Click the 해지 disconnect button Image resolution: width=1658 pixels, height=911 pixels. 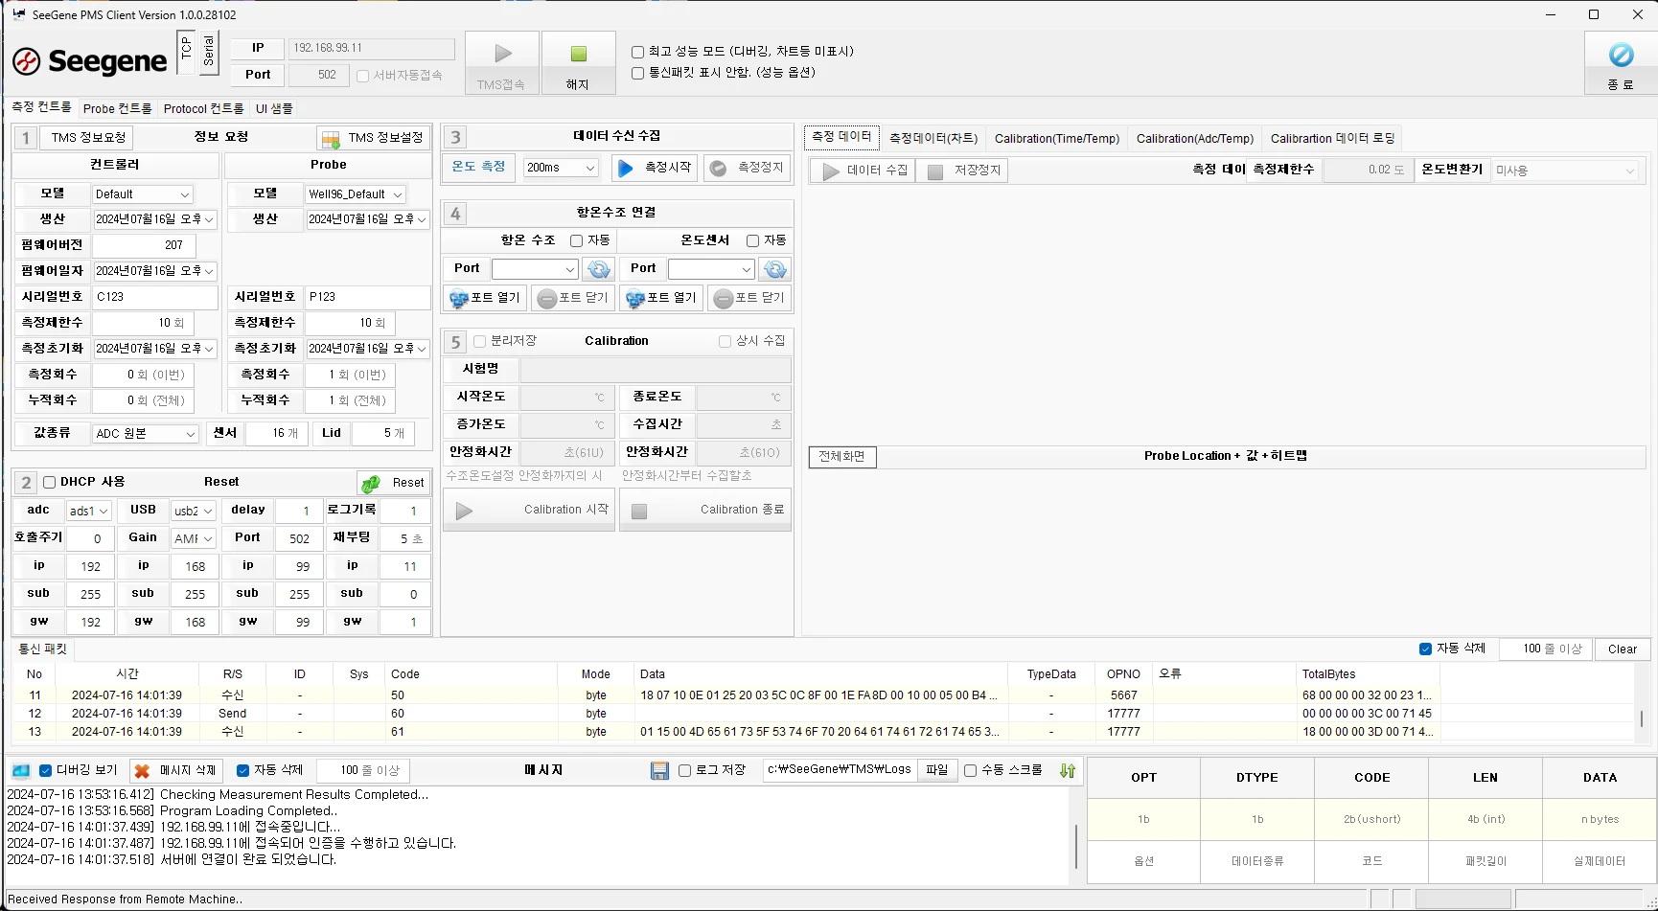pos(578,62)
